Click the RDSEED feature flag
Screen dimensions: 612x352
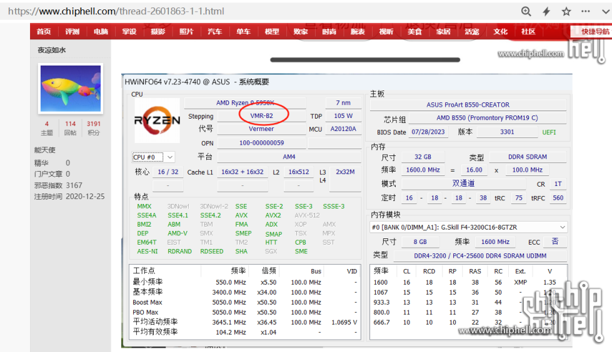[212, 252]
